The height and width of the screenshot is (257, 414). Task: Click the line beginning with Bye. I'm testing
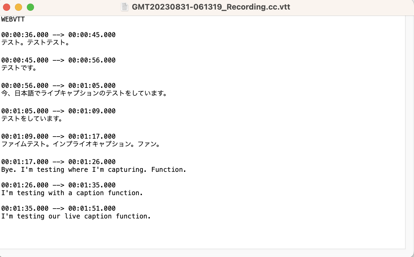94,170
